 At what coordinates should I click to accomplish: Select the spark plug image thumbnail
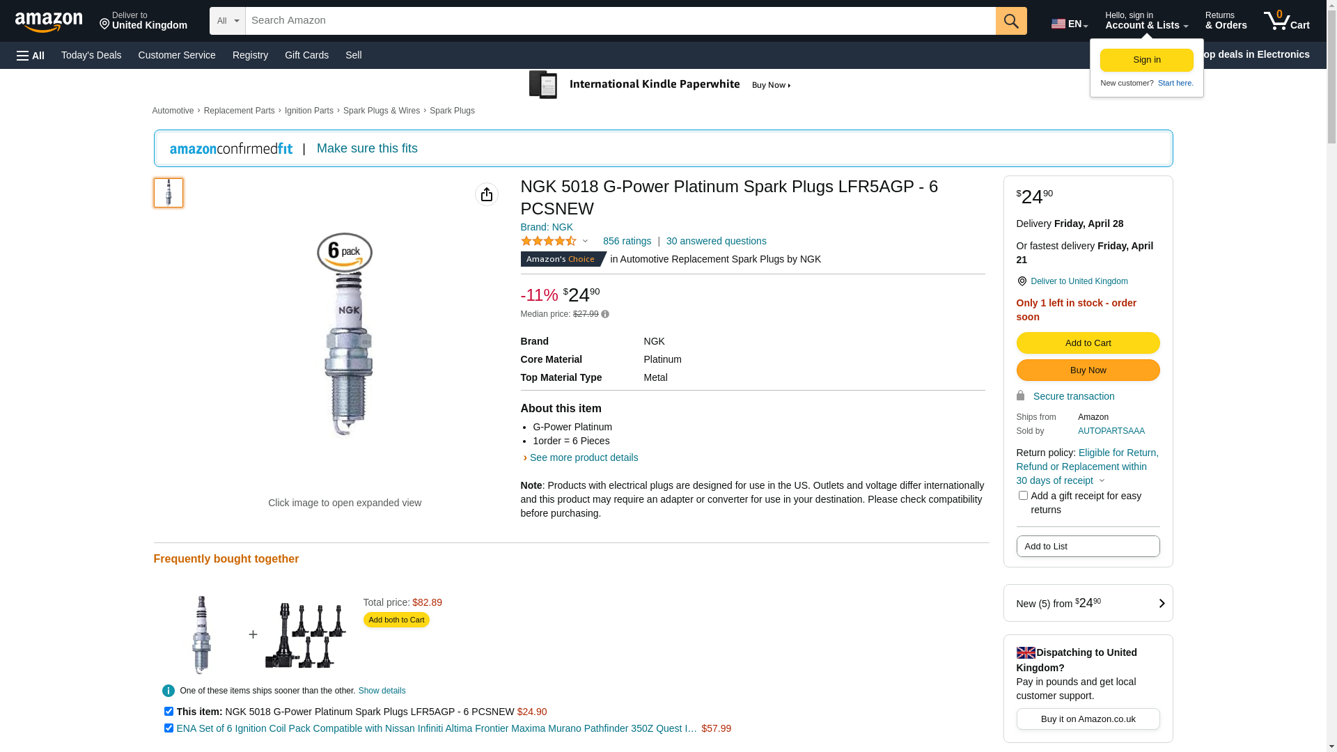click(x=169, y=193)
